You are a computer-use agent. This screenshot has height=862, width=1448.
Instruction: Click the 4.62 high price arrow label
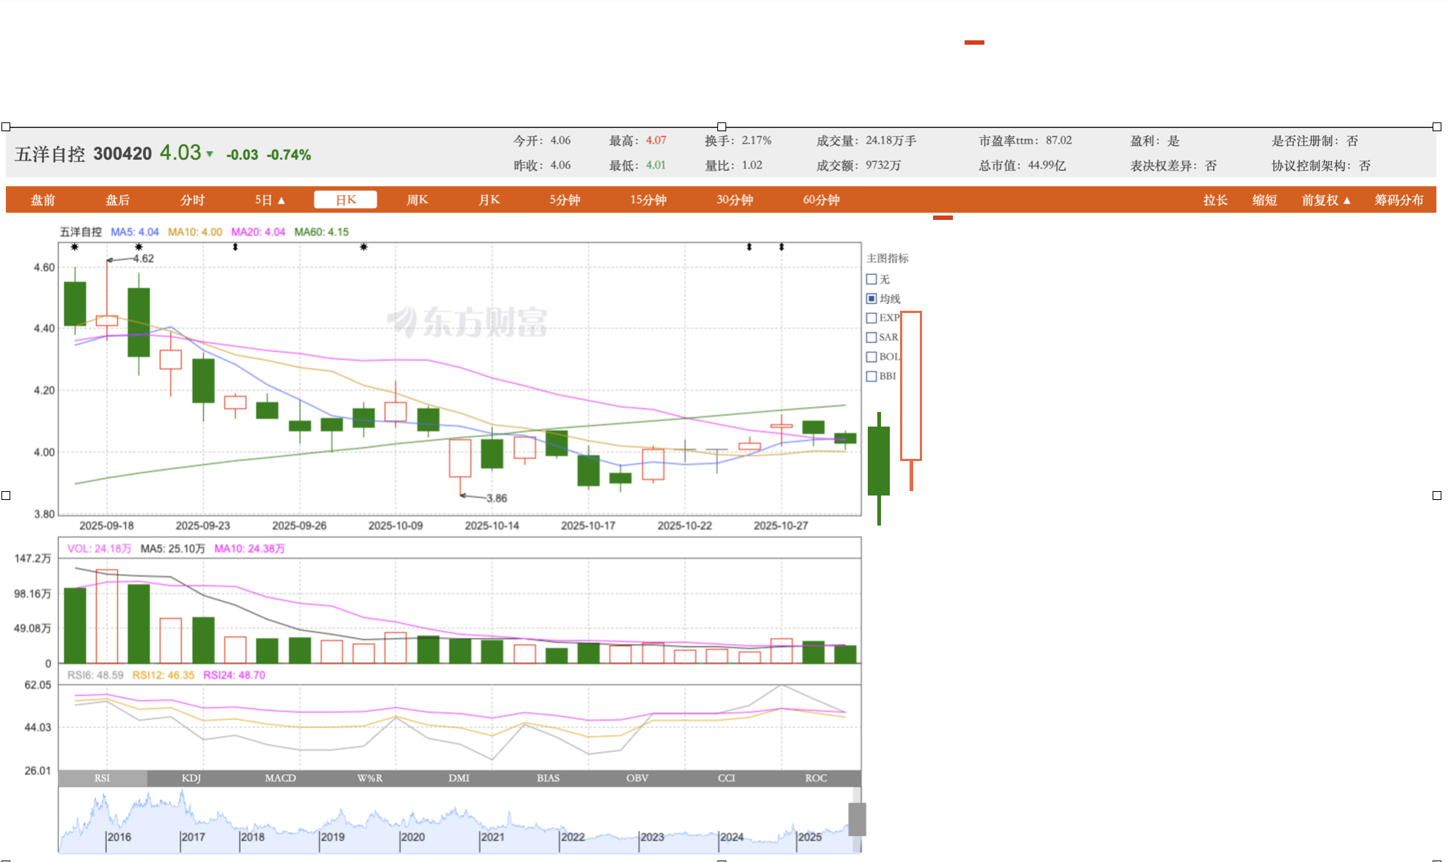coord(143,259)
